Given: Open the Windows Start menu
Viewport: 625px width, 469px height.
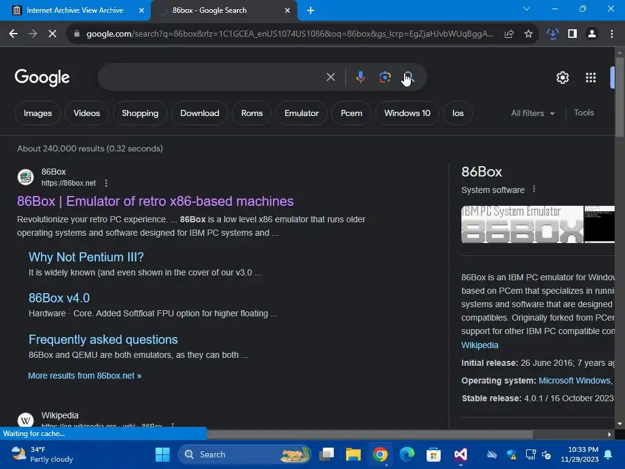Looking at the screenshot, I should click(162, 454).
